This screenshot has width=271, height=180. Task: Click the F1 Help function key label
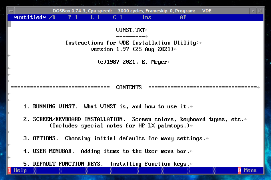[x=17, y=170]
